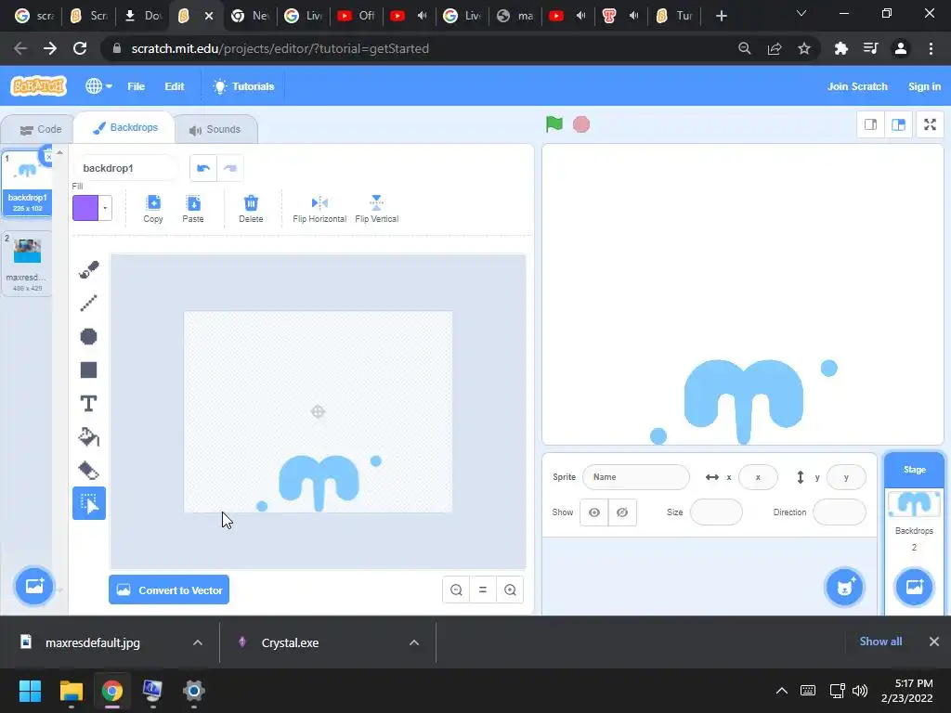Click the Scratch logo
Image resolution: width=951 pixels, height=713 pixels.
click(39, 86)
